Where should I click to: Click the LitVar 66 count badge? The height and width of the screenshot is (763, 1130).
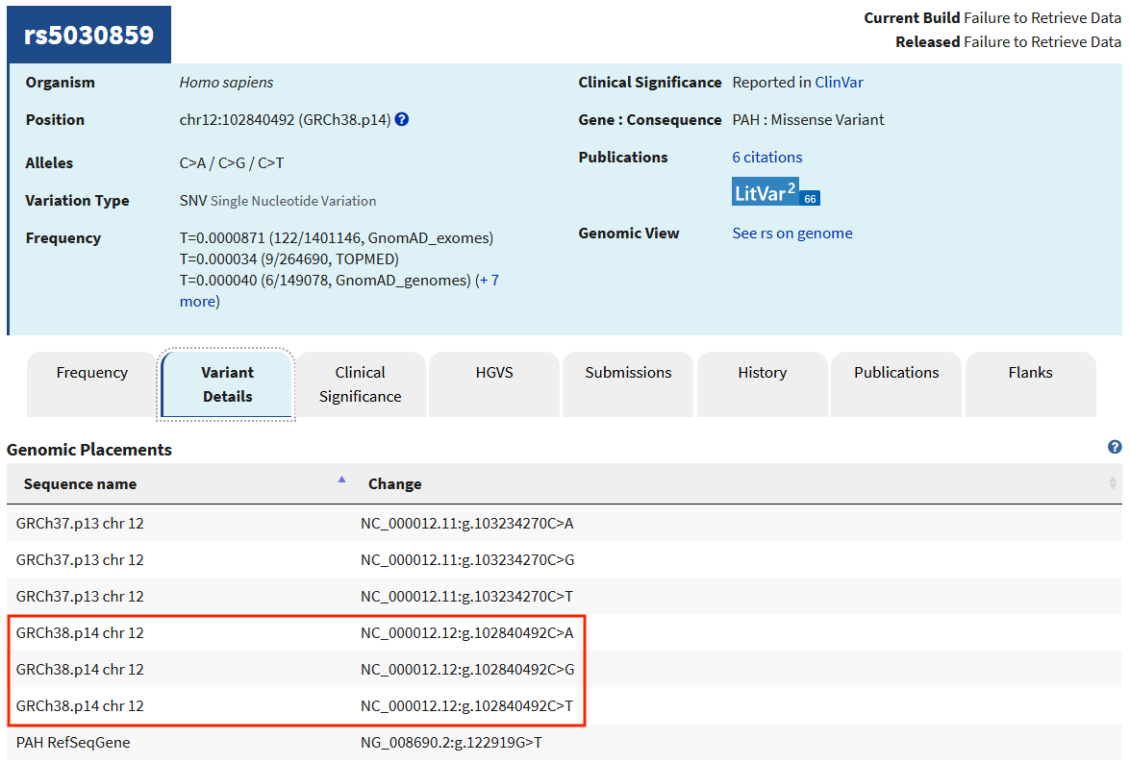tap(810, 199)
